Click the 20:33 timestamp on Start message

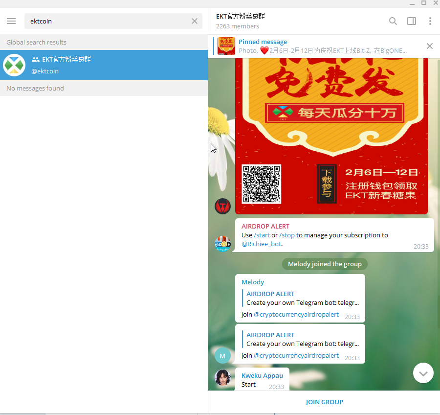pos(276,387)
